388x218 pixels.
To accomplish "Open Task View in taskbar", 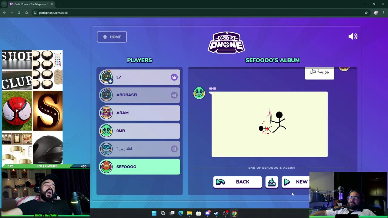I will pyautogui.click(x=172, y=213).
